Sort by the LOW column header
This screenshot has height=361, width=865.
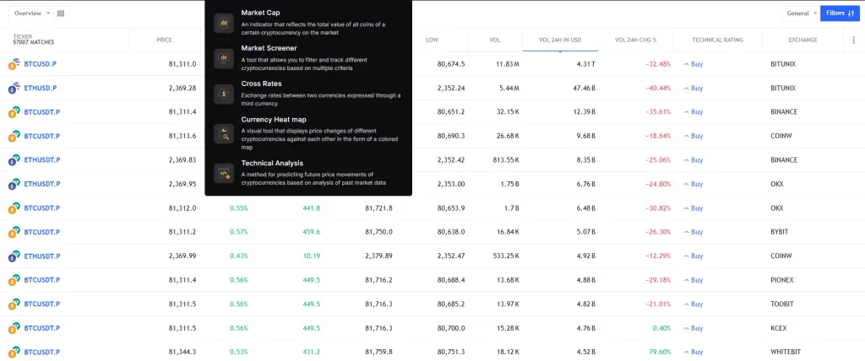coord(432,40)
